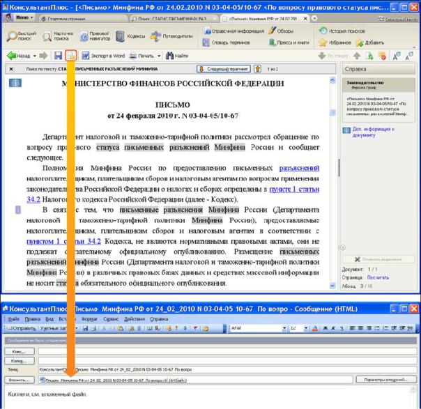Click Справка panel header

[x=378, y=69]
